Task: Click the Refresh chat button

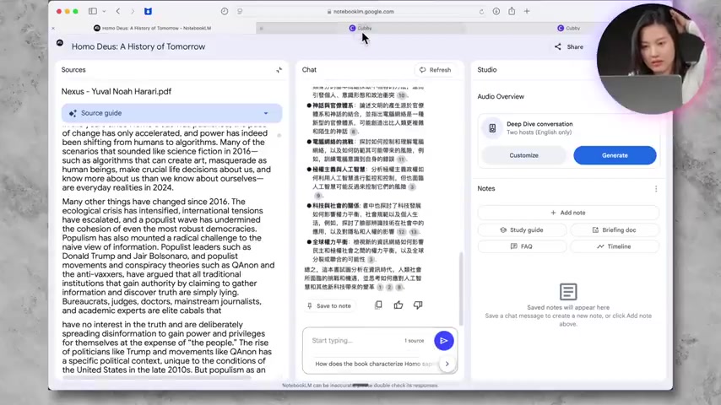Action: tap(436, 70)
